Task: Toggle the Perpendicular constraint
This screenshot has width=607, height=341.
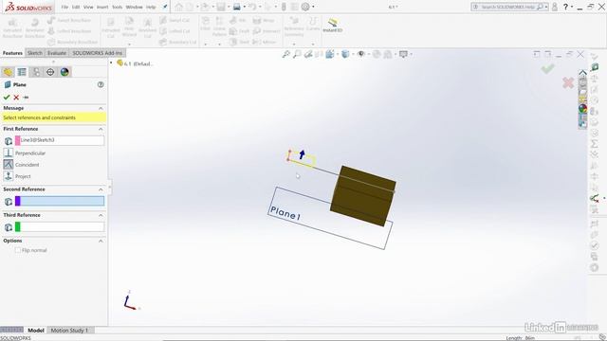Action: [x=9, y=153]
